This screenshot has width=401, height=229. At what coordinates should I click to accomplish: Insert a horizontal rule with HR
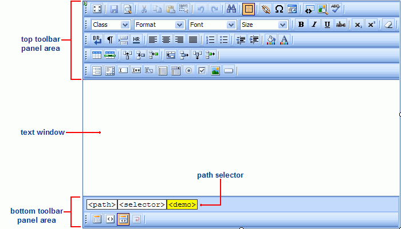pos(136,40)
